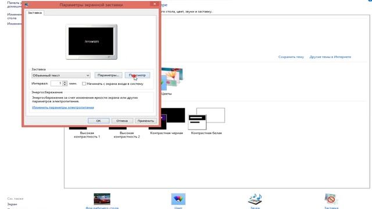372x209 pixels.
Task: Select Высокая контрастность 1 theme
Action: (87, 135)
